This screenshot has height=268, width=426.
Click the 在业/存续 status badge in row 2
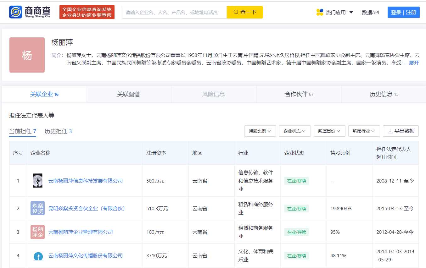[296, 208]
